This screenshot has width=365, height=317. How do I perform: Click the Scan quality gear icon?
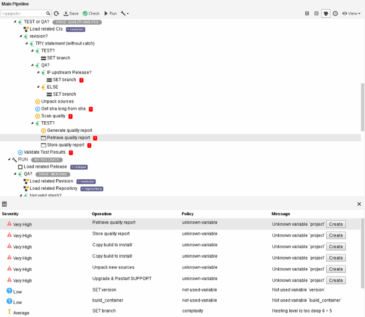pyautogui.click(x=37, y=116)
